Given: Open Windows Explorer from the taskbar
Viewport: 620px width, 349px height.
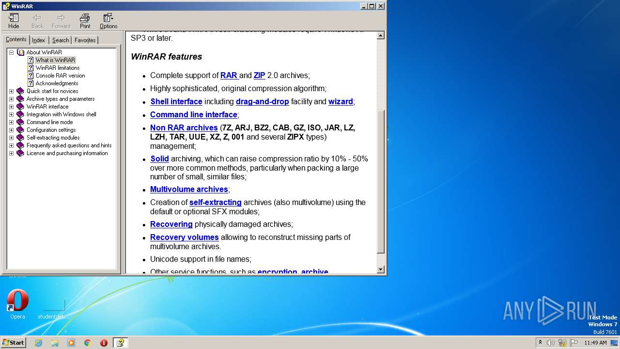Looking at the screenshot, I should click(x=55, y=343).
